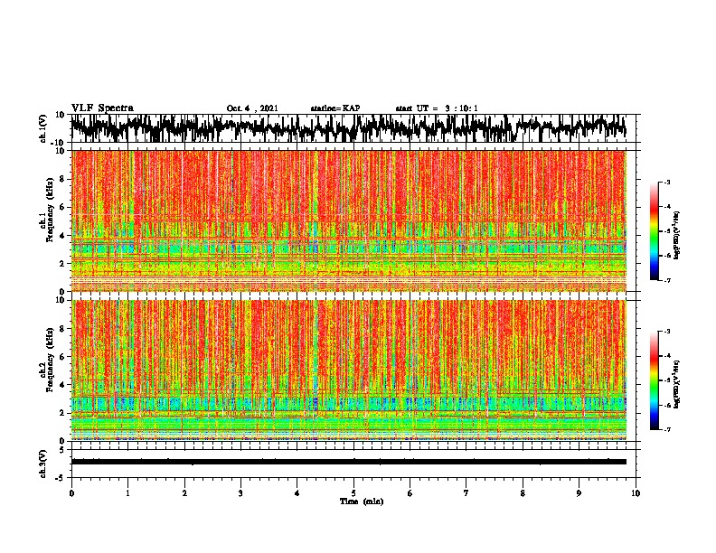
Task: Click the 'ch.3(V)' axis label
Action: pos(43,464)
